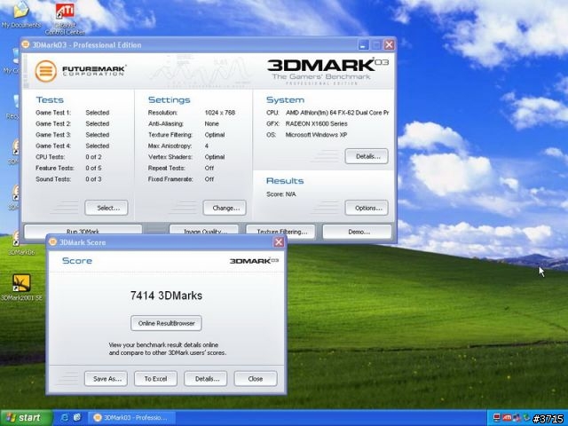Image resolution: width=568 pixels, height=426 pixels.
Task: Click the second quick launch icon
Action: (x=77, y=418)
